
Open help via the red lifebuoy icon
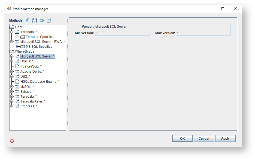click(12, 140)
